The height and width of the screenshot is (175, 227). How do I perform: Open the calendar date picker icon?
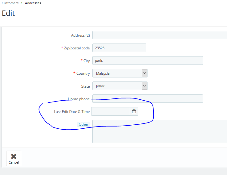point(134,111)
